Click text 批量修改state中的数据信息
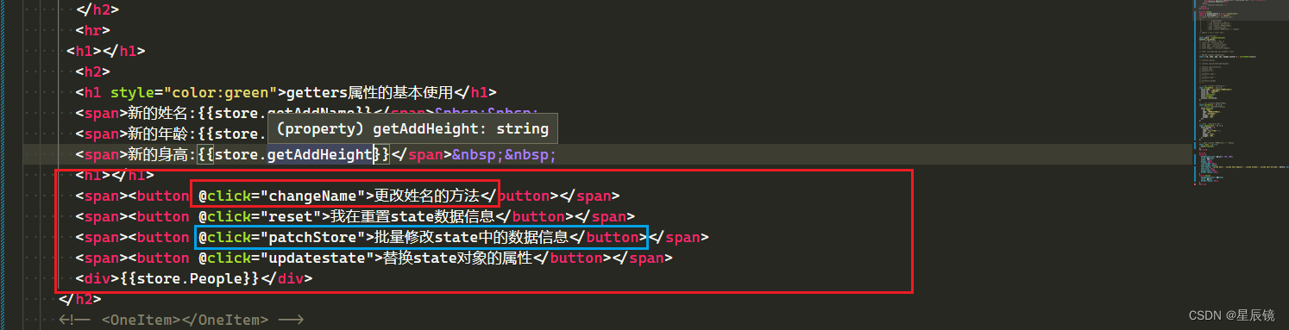Image resolution: width=1289 pixels, height=330 pixels. [x=471, y=237]
